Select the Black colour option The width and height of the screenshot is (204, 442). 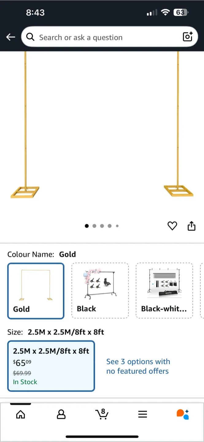coord(100,290)
